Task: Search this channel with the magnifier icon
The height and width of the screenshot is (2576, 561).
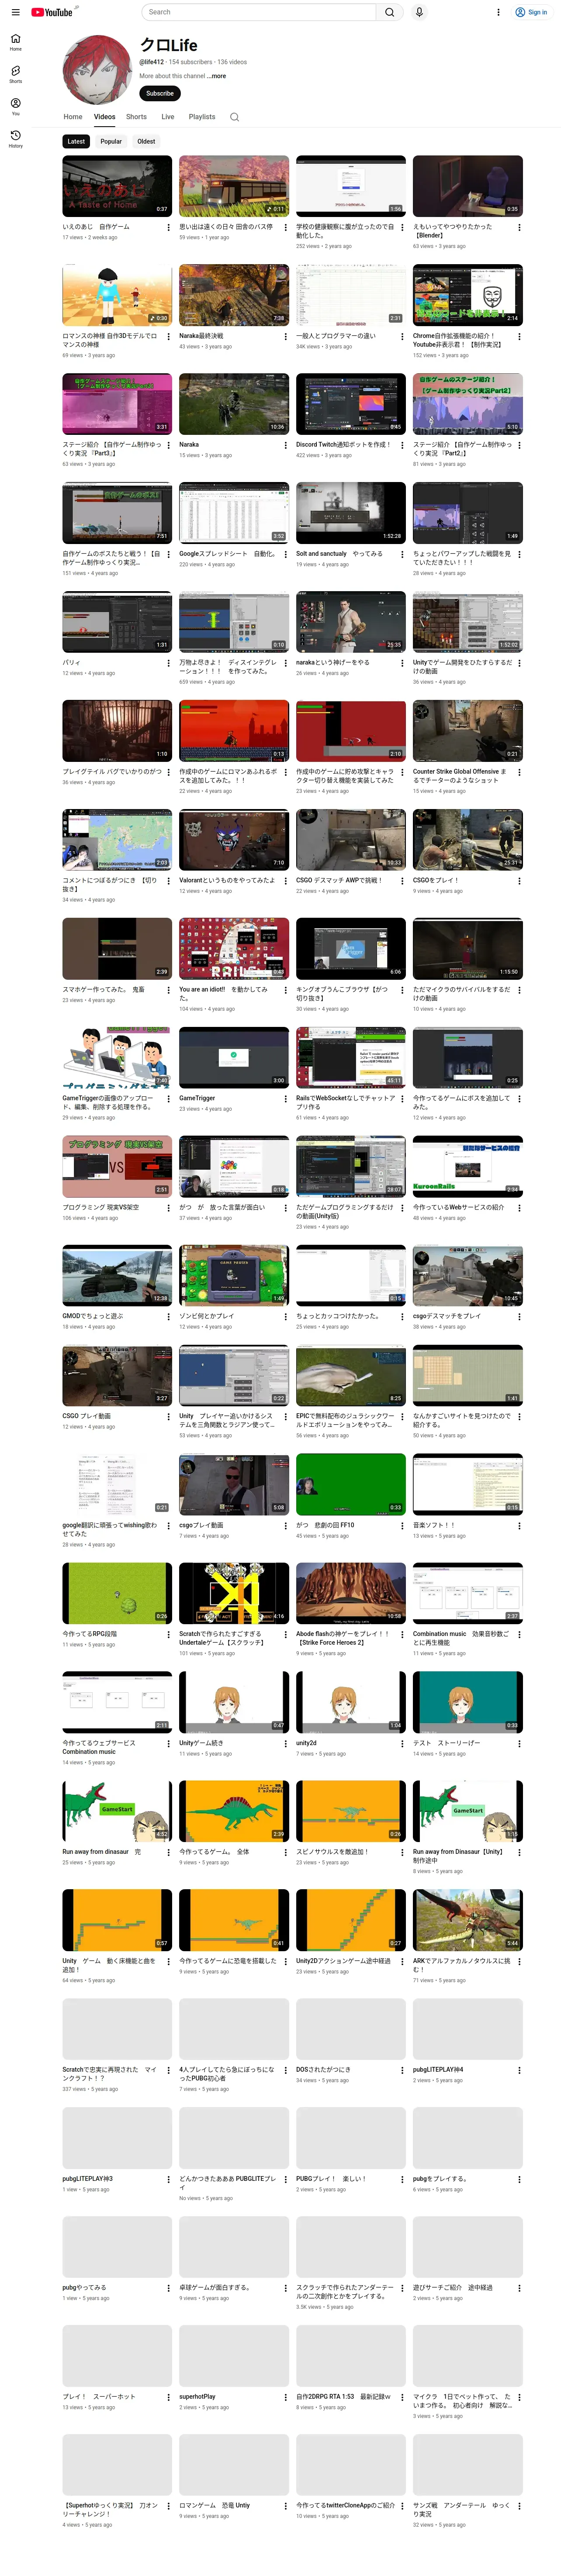Action: click(234, 117)
